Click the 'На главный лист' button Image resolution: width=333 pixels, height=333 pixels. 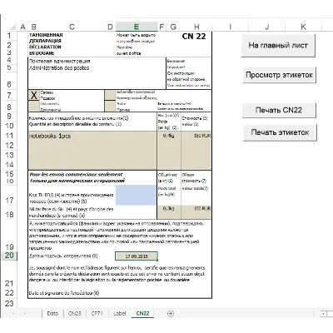click(x=278, y=46)
